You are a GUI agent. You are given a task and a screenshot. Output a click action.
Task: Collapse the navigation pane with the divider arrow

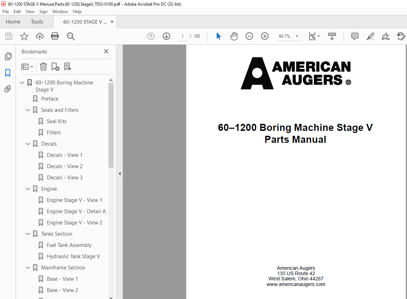click(x=120, y=174)
